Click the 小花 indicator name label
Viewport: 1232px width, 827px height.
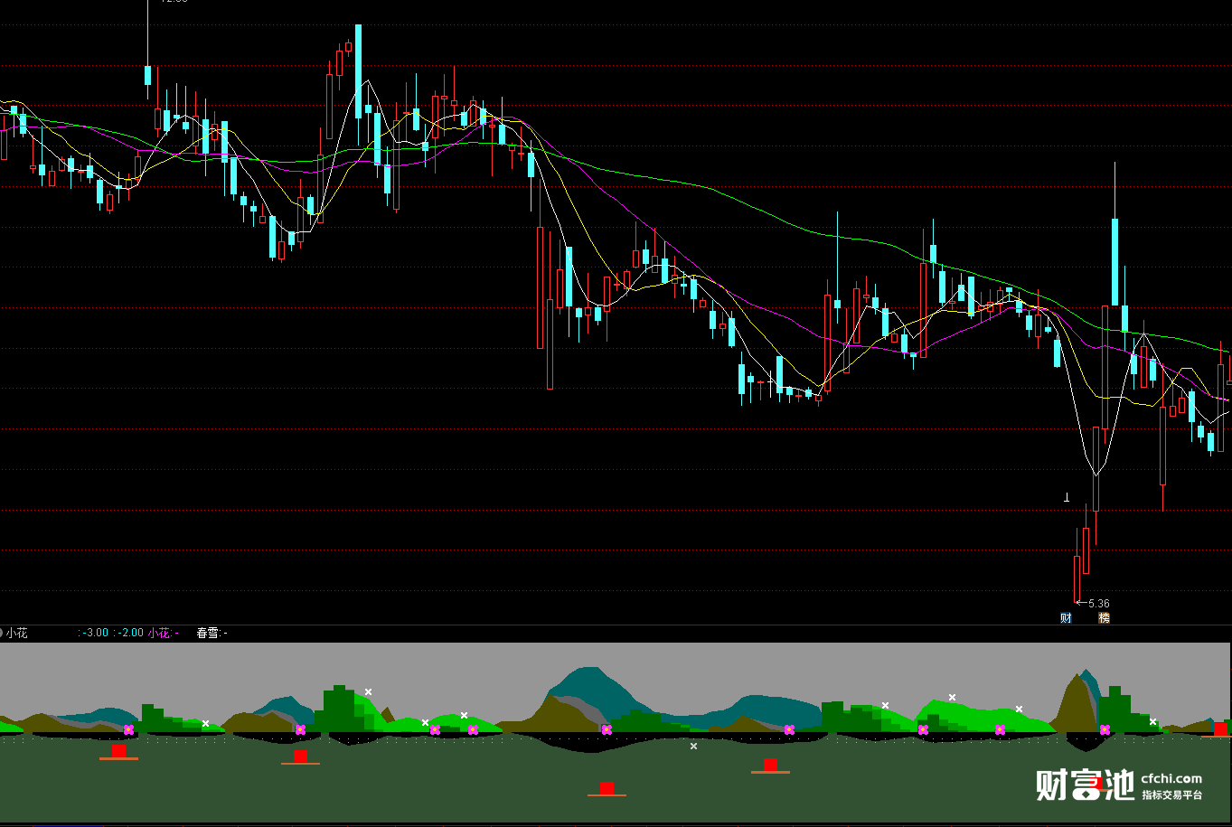click(16, 633)
